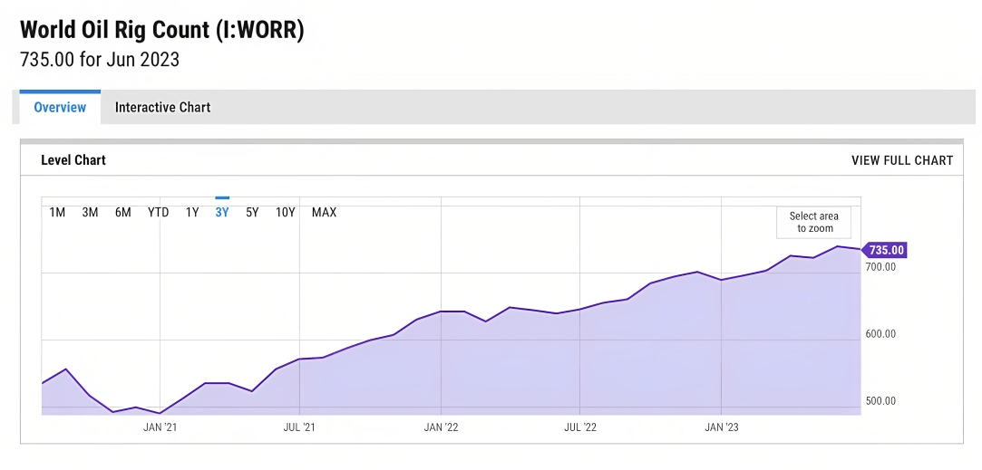The height and width of the screenshot is (470, 982).
Task: Click the Select area to zoom box
Action: click(814, 222)
